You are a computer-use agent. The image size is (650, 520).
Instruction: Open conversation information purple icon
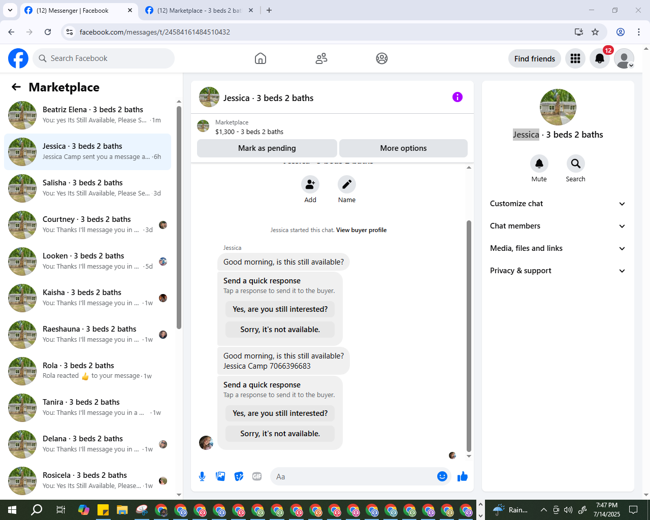tap(458, 97)
